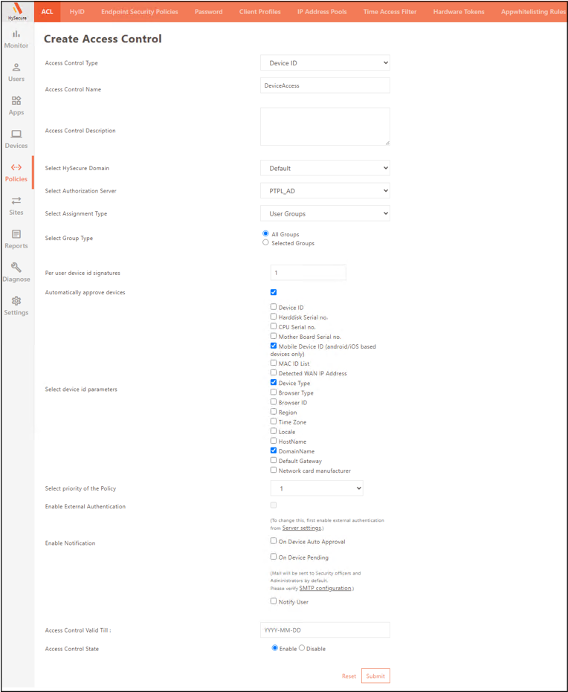This screenshot has height=692, width=568.
Task: Click the Diagnose wrench icon
Action: click(16, 268)
